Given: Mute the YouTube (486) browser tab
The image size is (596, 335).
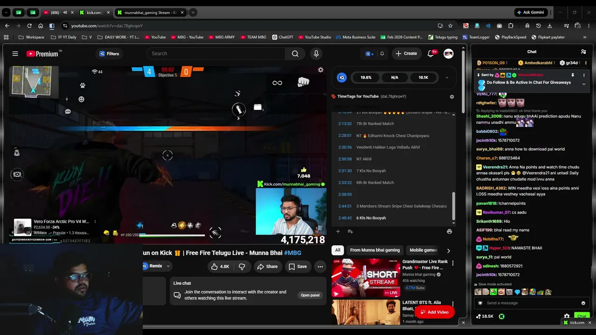Looking at the screenshot, I should [x=65, y=13].
